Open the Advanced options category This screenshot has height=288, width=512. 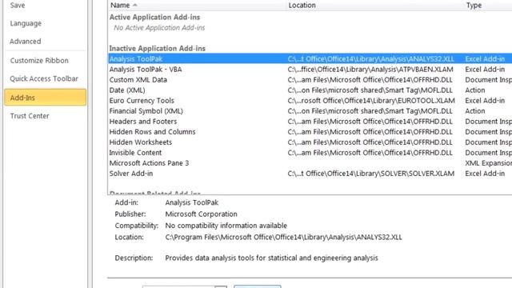coord(26,42)
